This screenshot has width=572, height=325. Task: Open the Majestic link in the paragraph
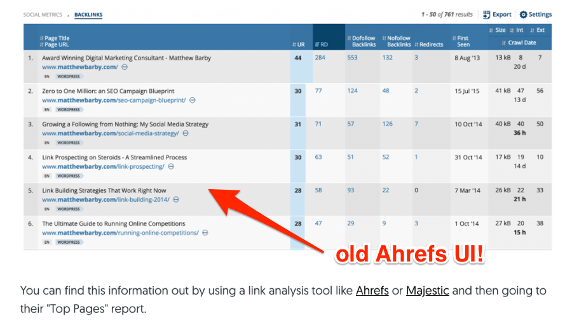pos(427,290)
